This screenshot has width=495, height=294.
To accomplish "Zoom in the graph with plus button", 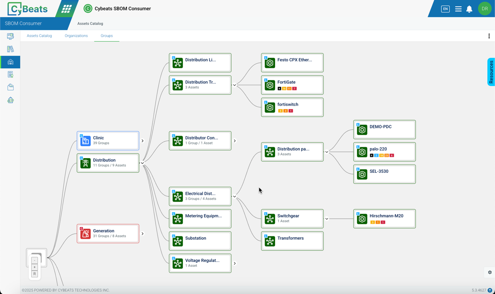I will pyautogui.click(x=34, y=267).
